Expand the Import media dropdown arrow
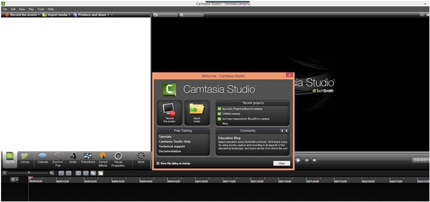The image size is (430, 202). 69,15
